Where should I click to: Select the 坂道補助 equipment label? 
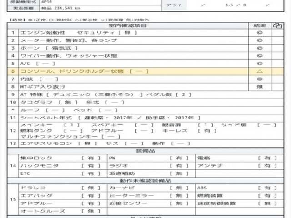(122, 173)
